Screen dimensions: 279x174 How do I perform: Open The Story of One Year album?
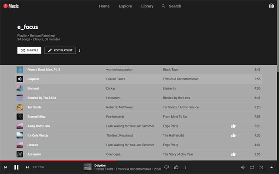click(x=178, y=154)
